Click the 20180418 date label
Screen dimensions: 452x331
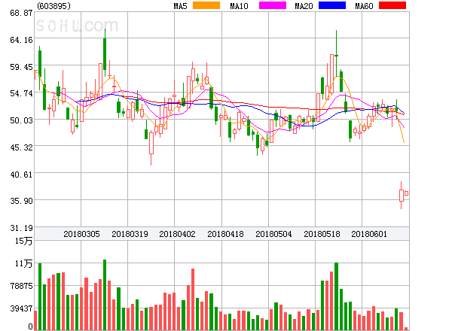pyautogui.click(x=225, y=234)
